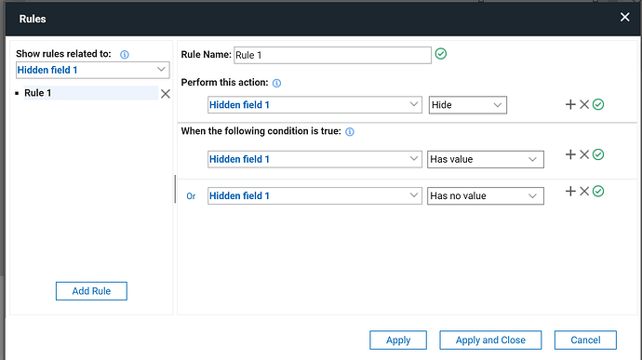
Task: Click green check in 'Has no value' condition row
Action: pos(598,192)
